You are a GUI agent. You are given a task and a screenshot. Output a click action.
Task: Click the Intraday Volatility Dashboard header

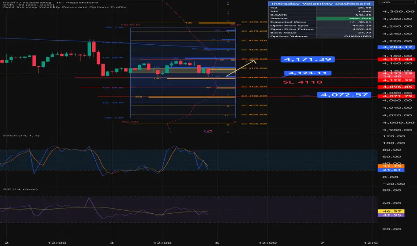click(321, 4)
